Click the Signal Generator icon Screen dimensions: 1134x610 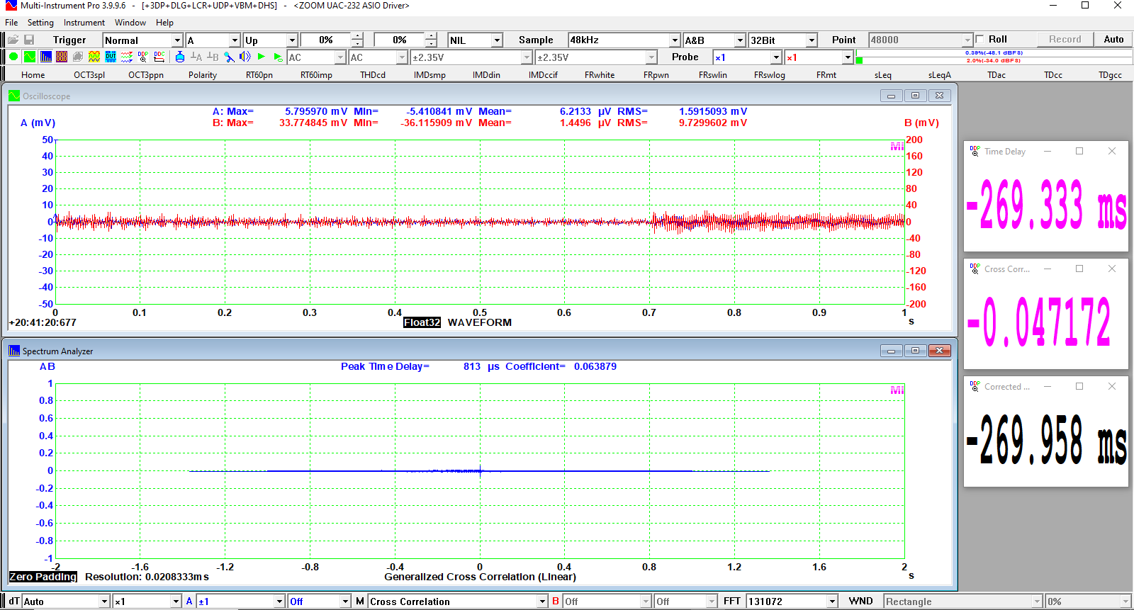click(x=94, y=57)
